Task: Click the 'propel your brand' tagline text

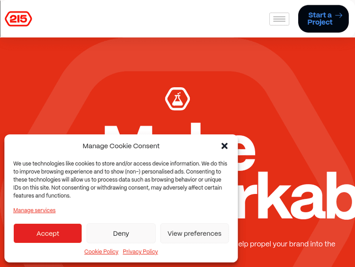Action: click(287, 244)
